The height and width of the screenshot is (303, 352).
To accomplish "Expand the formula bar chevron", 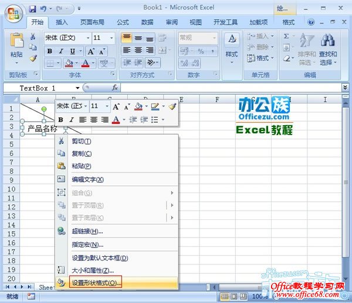I will coord(346,88).
